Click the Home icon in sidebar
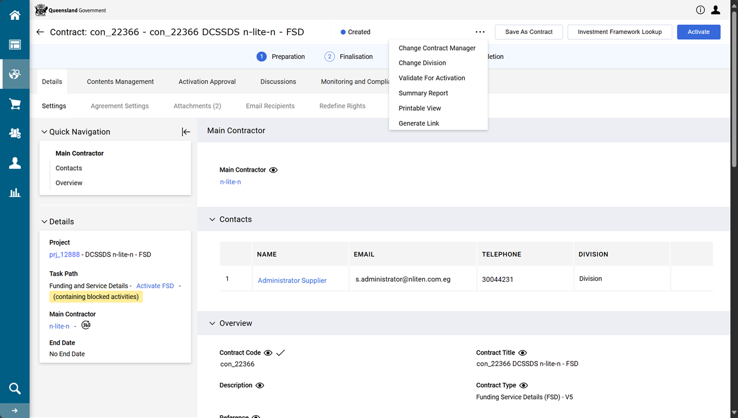This screenshot has height=418, width=738. pyautogui.click(x=14, y=16)
